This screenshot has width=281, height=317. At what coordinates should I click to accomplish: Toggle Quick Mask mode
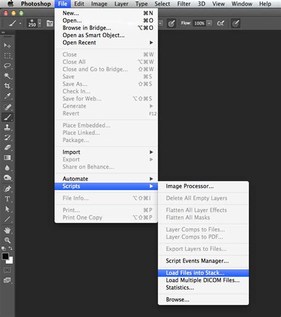pos(7,270)
